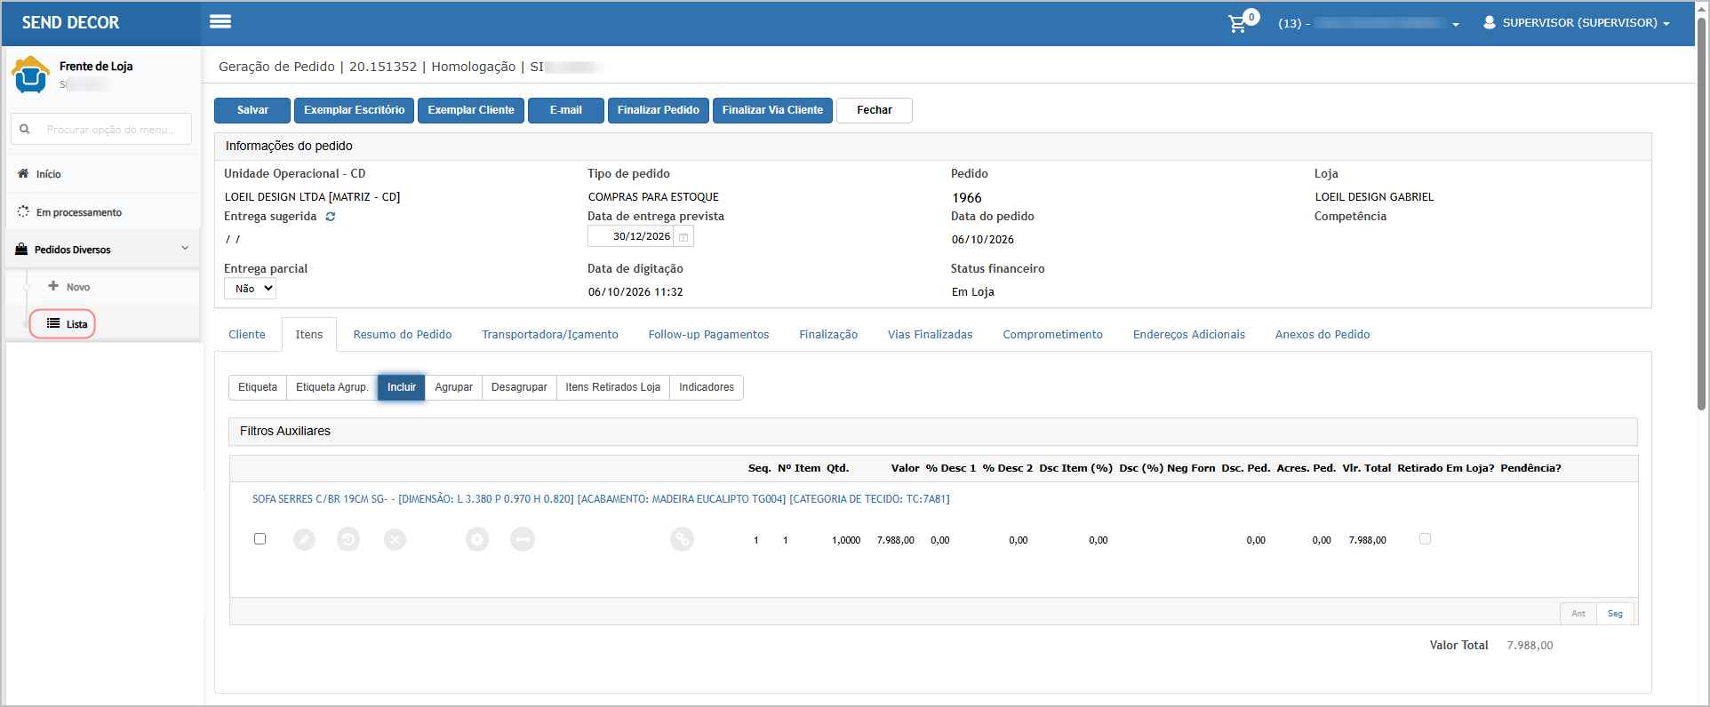The image size is (1710, 707).
Task: Click the delivery date field 30/12/2026
Action: click(631, 236)
